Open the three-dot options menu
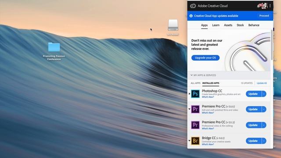The image size is (281, 158). click(x=270, y=6)
